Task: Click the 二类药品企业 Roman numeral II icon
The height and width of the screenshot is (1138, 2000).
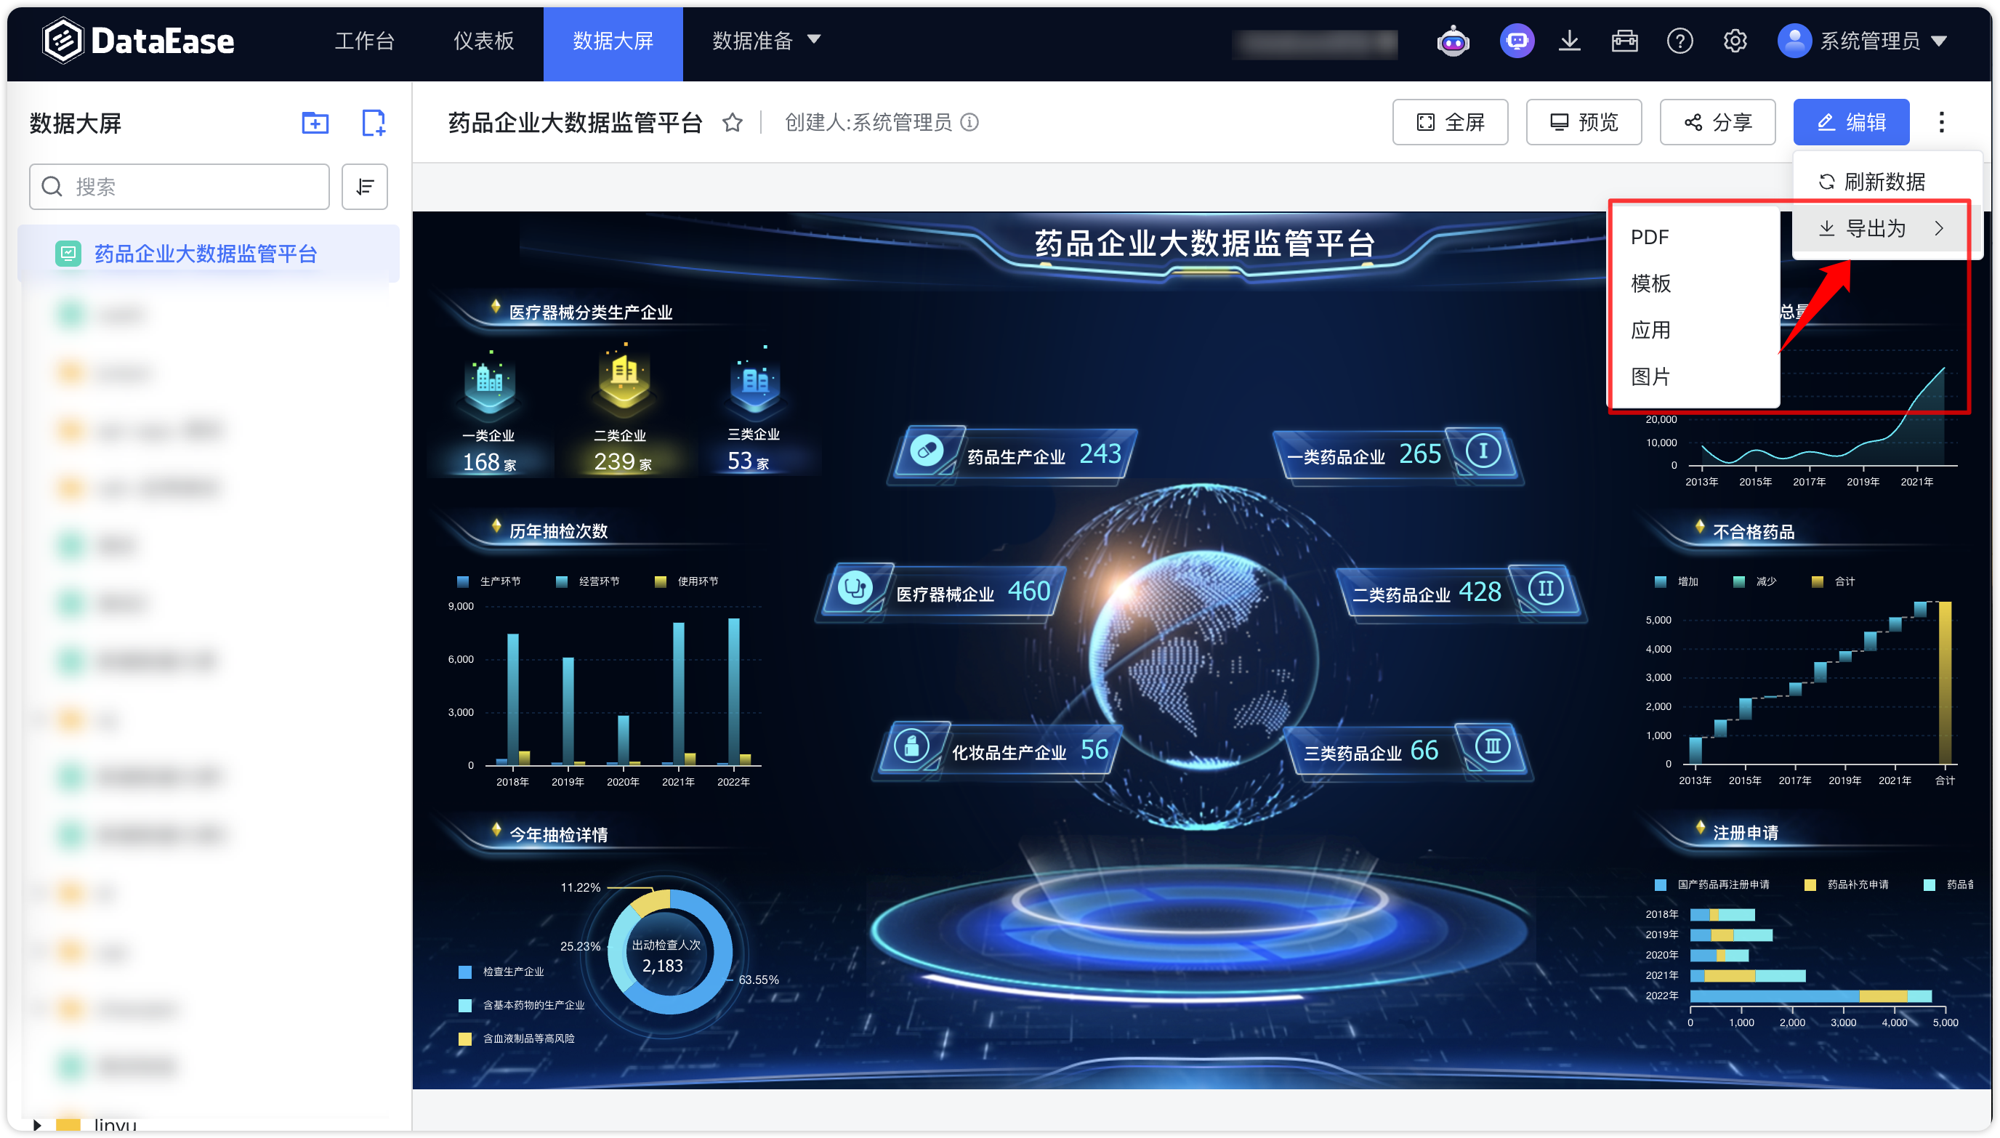Action: [x=1546, y=589]
